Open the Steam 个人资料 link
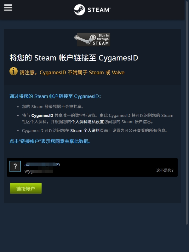The width and height of the screenshot is (189, 252). (x=85, y=130)
